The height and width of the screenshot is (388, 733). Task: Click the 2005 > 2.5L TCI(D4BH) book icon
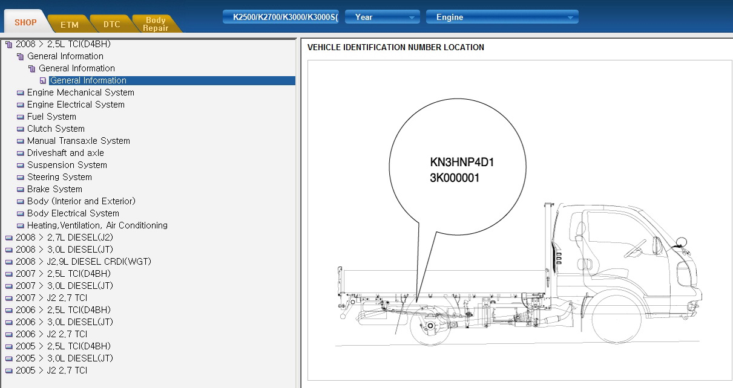pyautogui.click(x=8, y=346)
